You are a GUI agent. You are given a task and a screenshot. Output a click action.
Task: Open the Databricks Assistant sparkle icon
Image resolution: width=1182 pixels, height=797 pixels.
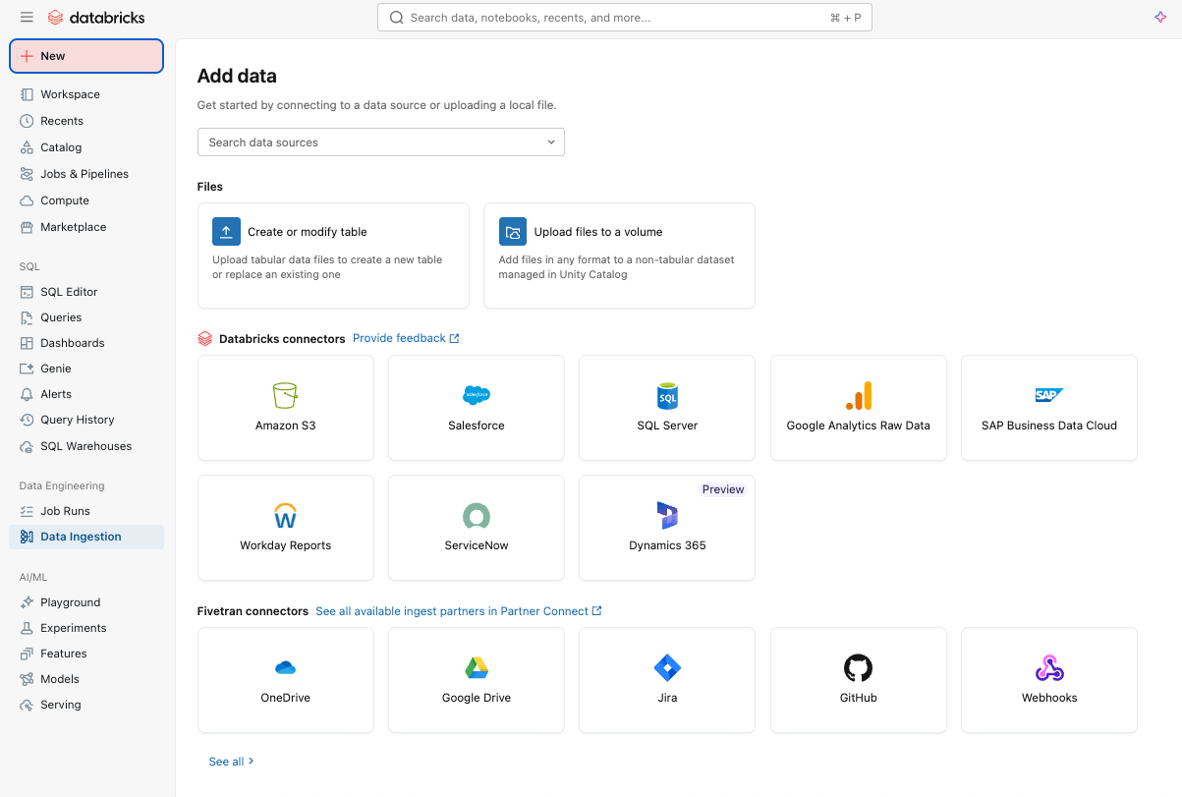click(x=1159, y=18)
